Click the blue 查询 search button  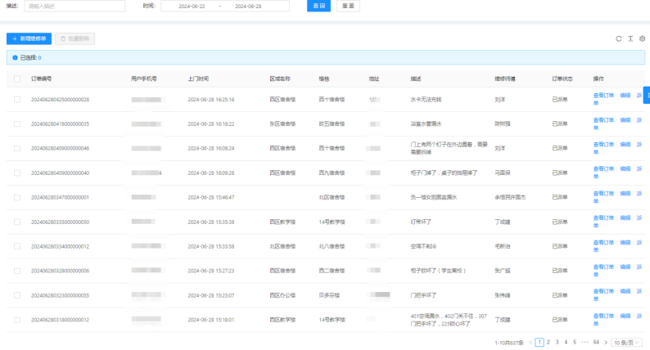click(318, 6)
